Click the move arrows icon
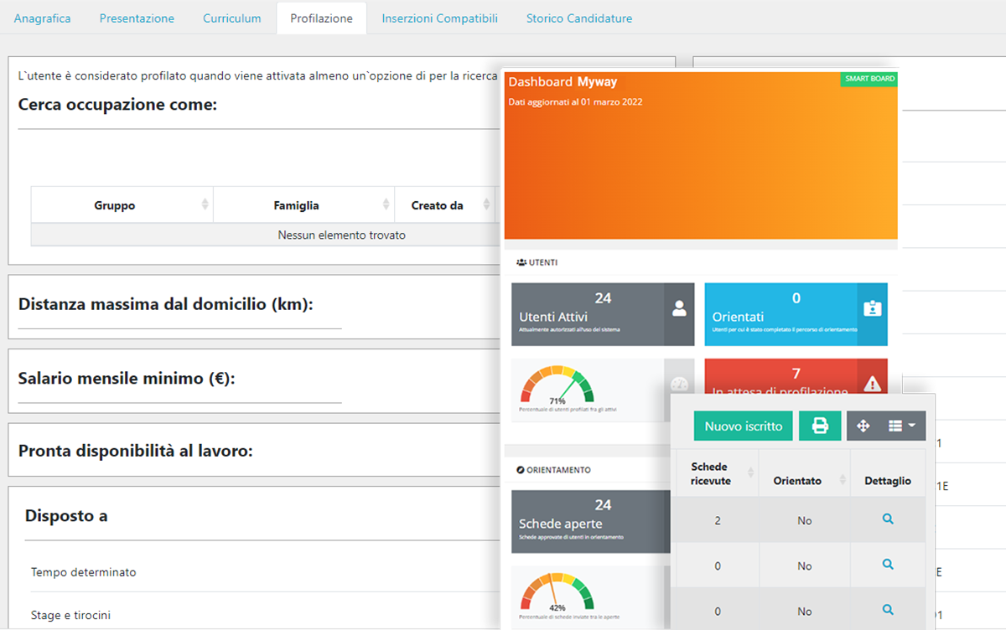Image resolution: width=1006 pixels, height=630 pixels. coord(863,426)
